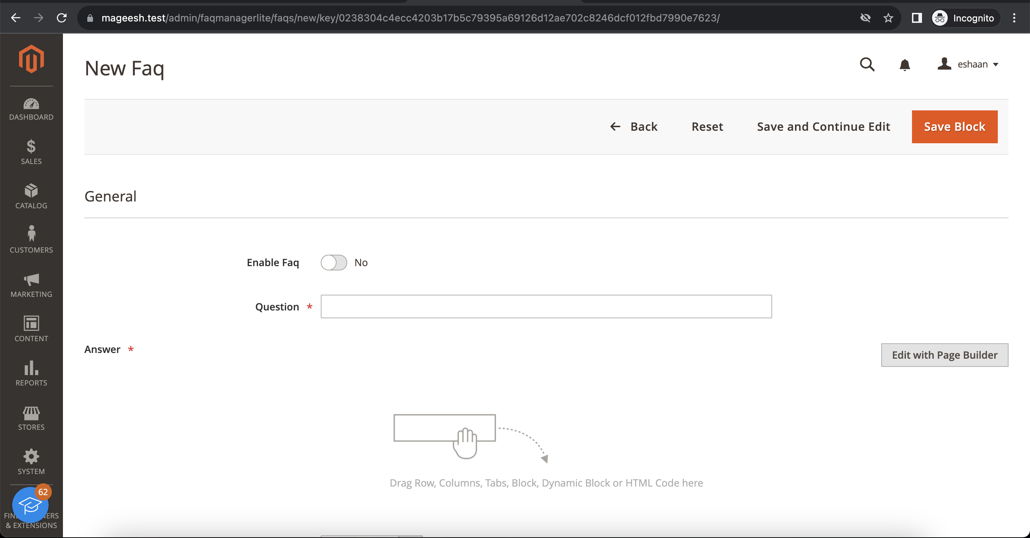Screen dimensions: 1030x538
Task: Open the search magnifier icon
Action: point(867,64)
